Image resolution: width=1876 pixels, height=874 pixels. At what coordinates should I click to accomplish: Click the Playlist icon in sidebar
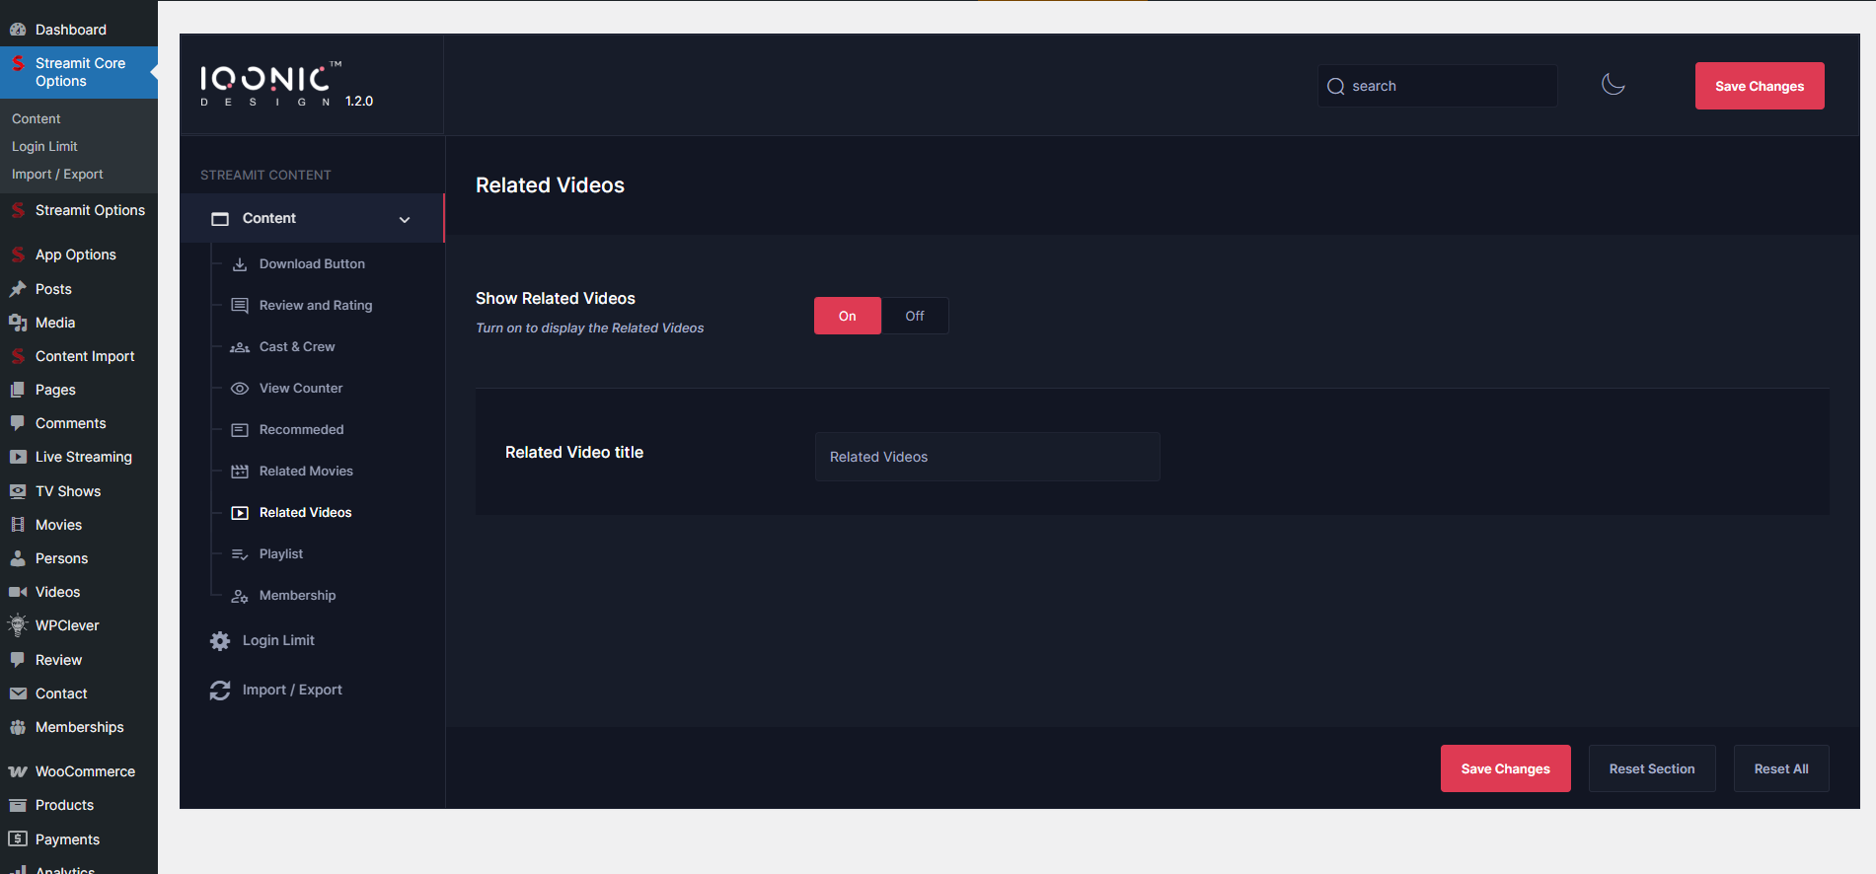click(240, 554)
